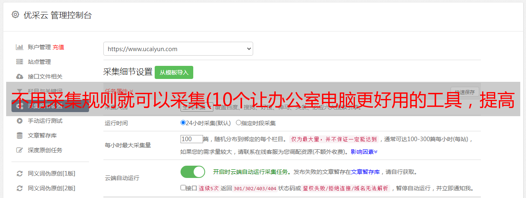Click the 301/302/403/404 status code text
The image size is (526, 198).
pyautogui.click(x=255, y=188)
